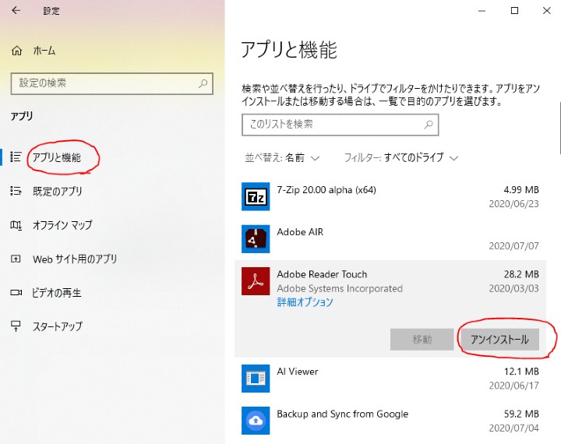Screen dimensions: 561x444
Task: Maximize the 設定 window
Action: coord(514,11)
